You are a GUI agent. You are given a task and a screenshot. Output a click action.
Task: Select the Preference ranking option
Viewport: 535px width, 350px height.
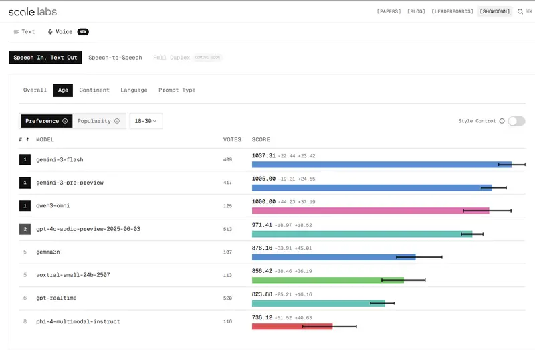42,121
